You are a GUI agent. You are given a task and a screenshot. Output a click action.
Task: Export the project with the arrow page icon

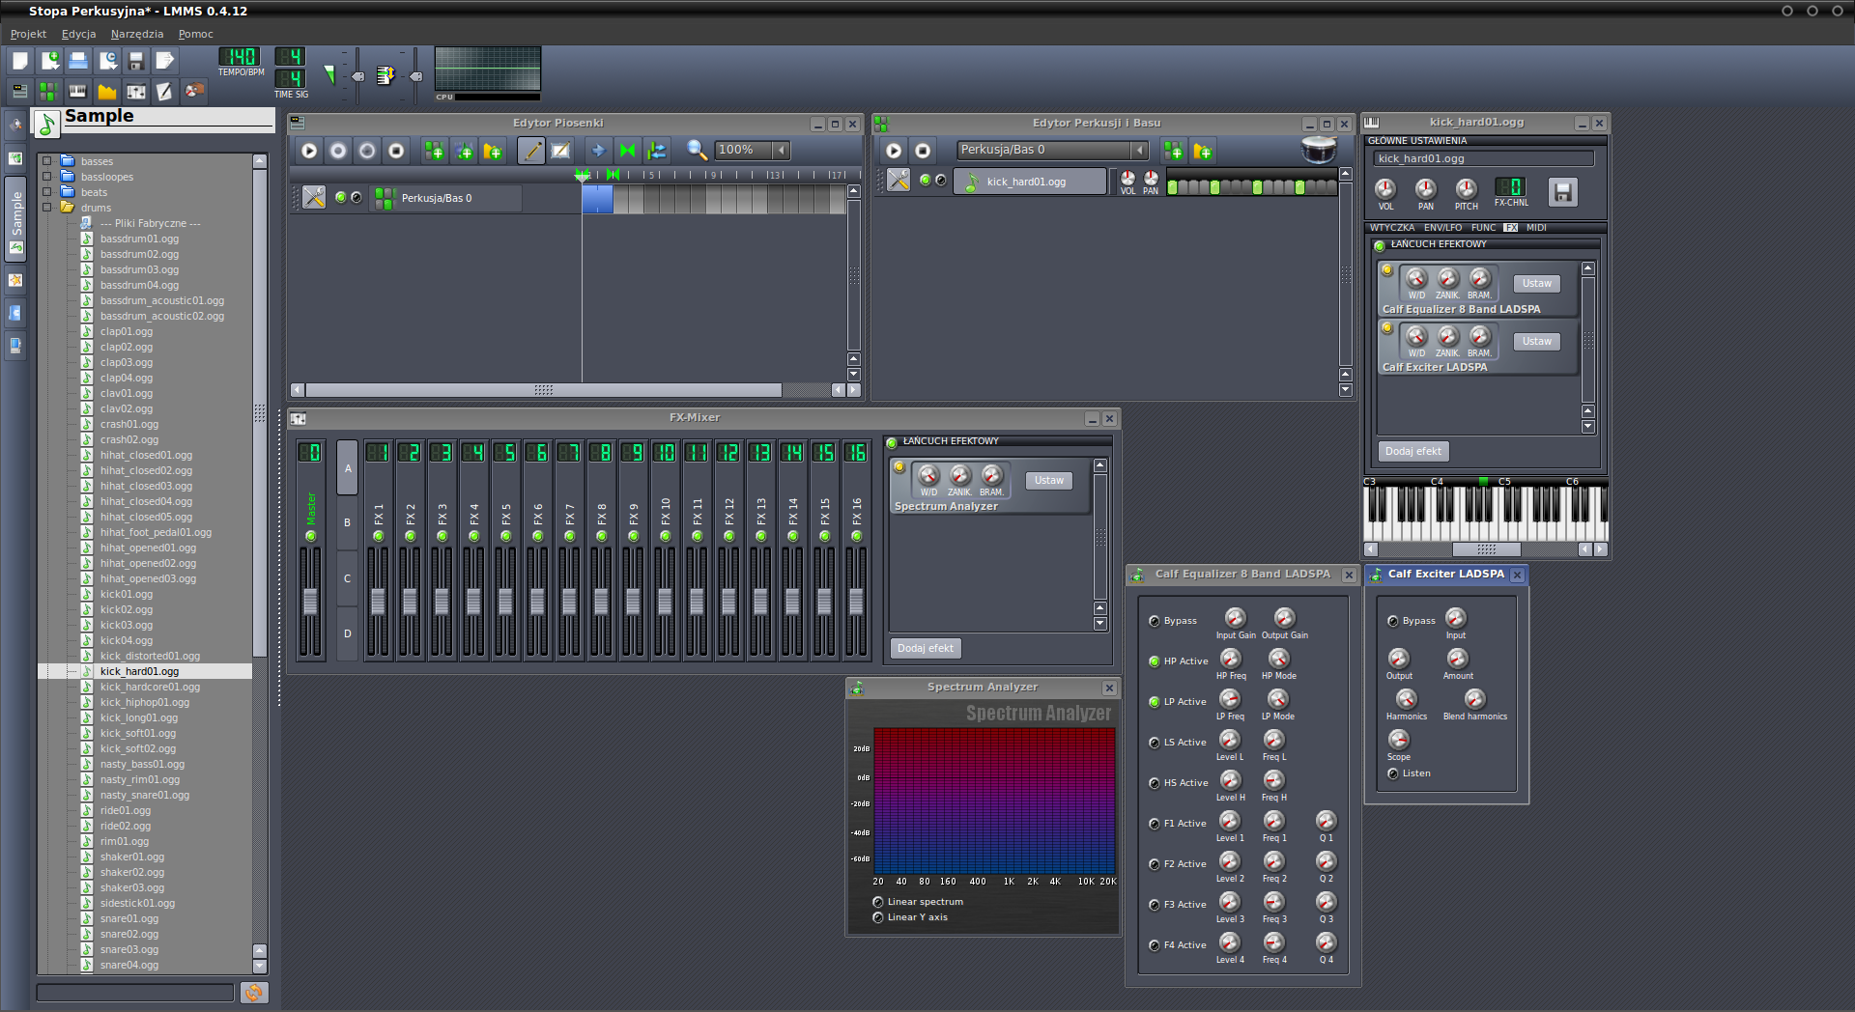[x=165, y=61]
